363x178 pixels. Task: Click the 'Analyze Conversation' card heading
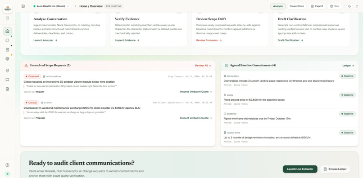[x=50, y=19]
